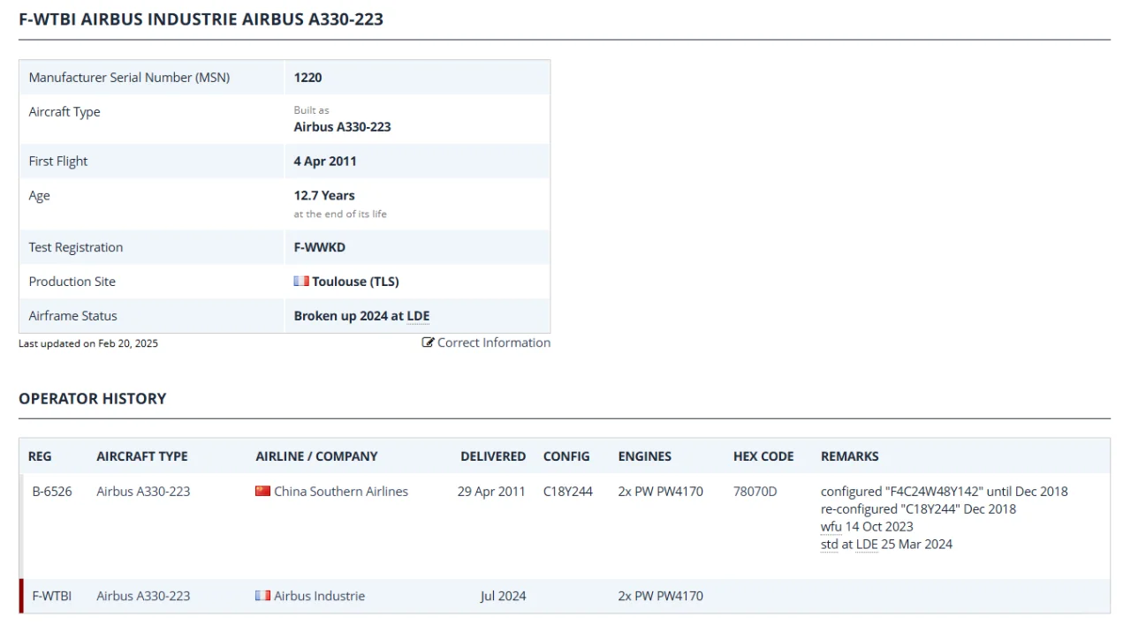
Task: Click delivered date 29 Apr 2011
Action: click(491, 492)
